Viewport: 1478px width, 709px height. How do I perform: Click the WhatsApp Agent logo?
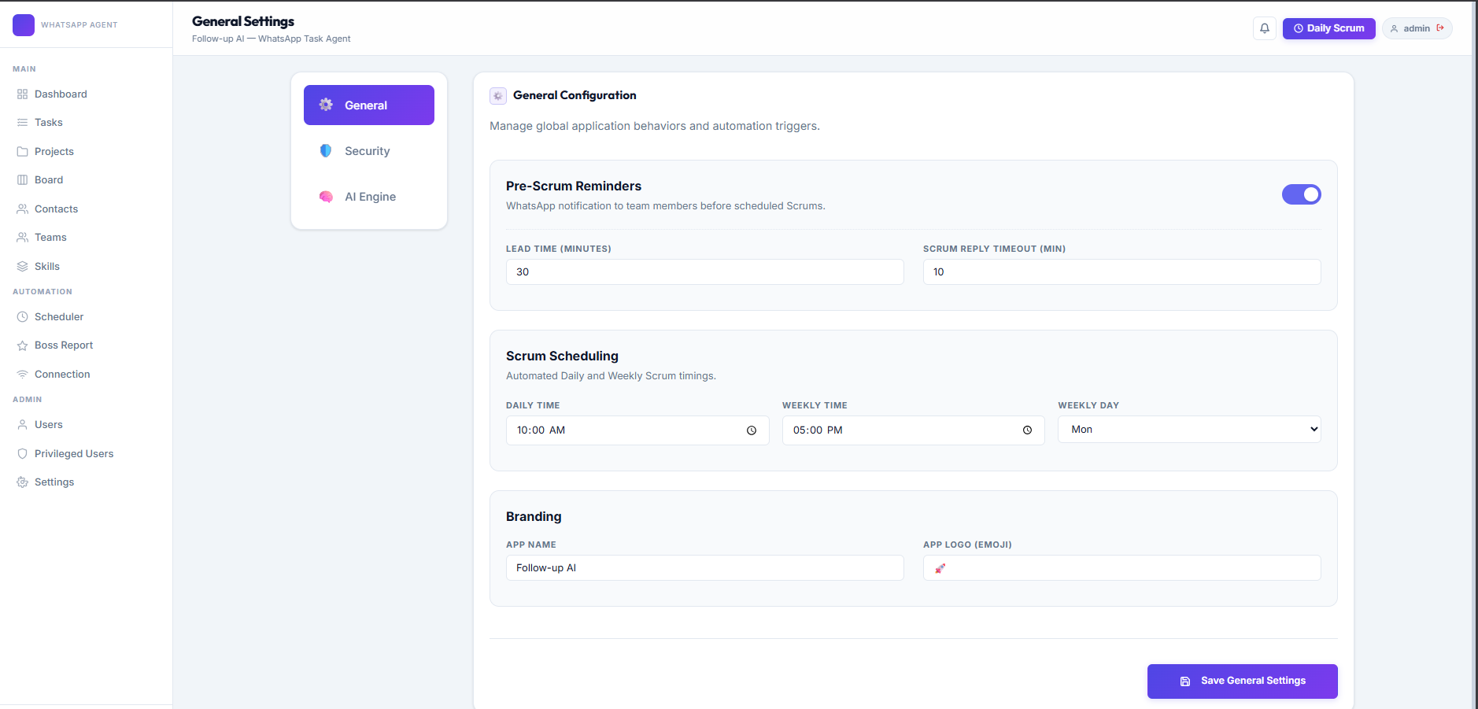(x=24, y=24)
